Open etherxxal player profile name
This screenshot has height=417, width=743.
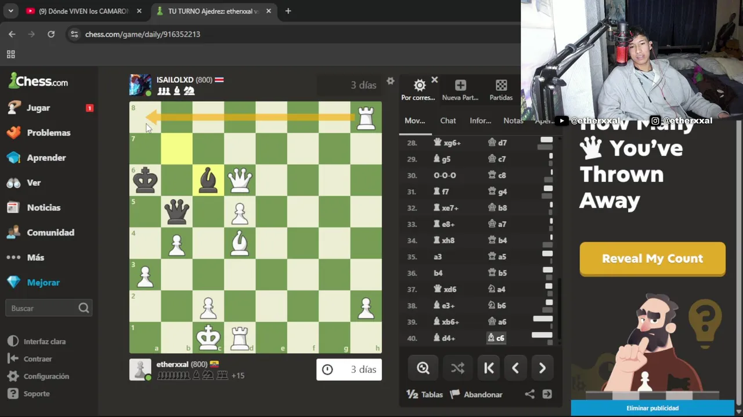[x=172, y=364]
